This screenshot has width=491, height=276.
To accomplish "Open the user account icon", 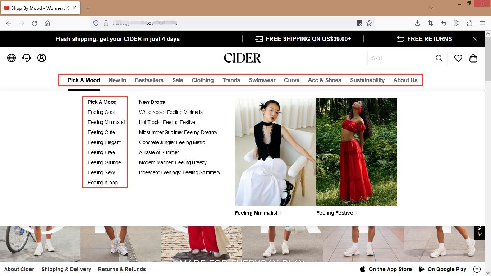I will click(x=42, y=58).
